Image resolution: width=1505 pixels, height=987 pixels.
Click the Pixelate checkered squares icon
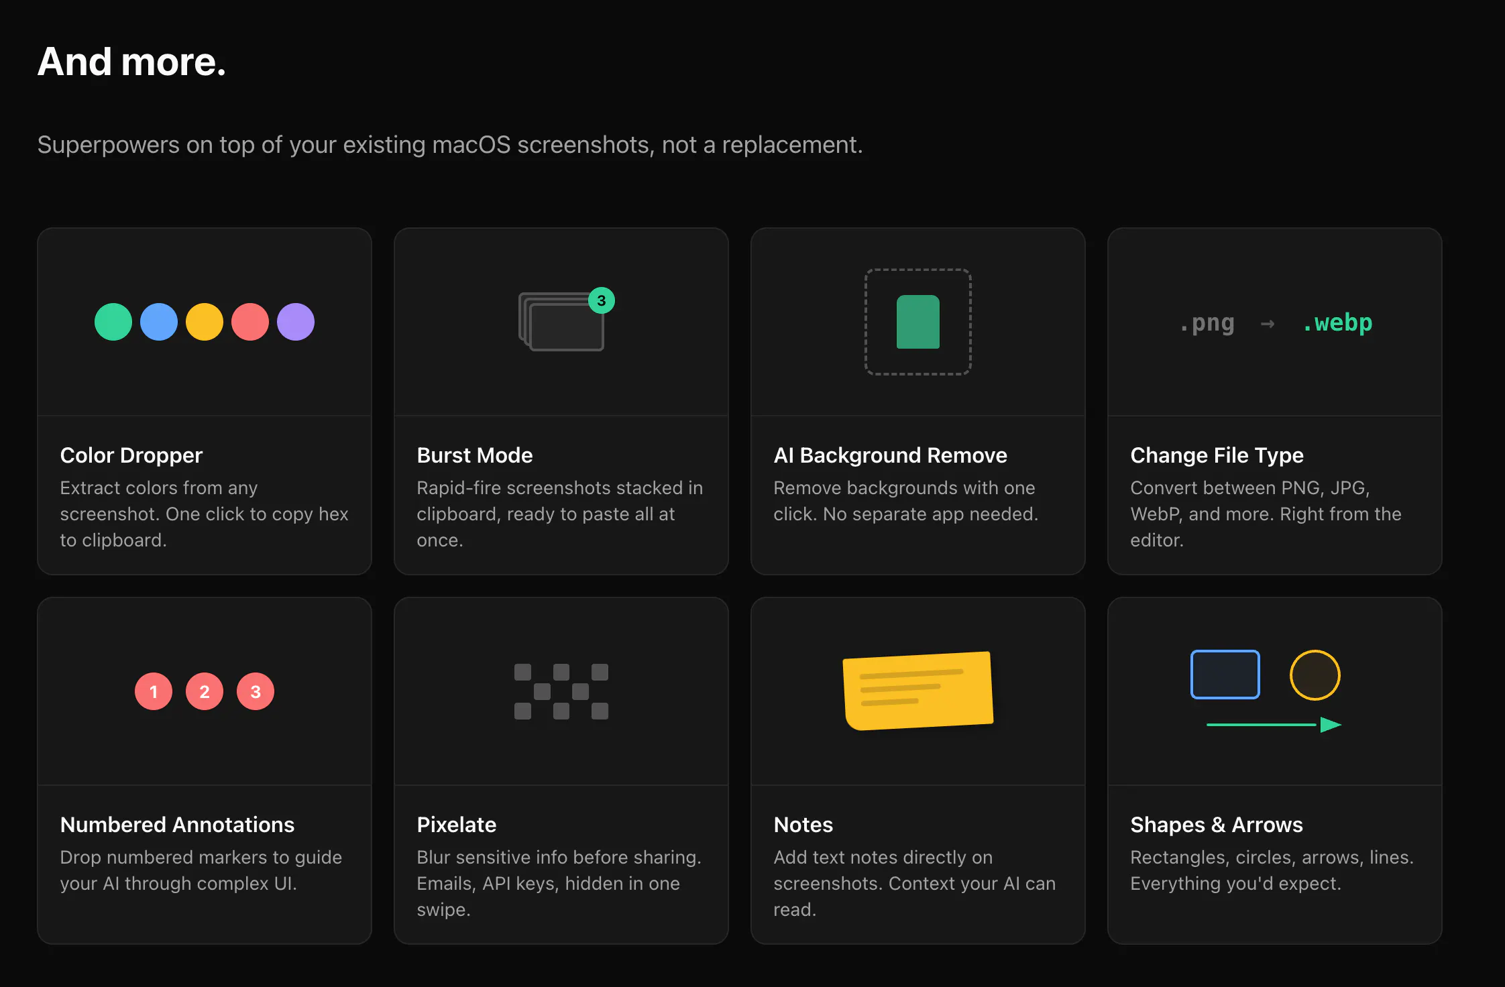561,691
